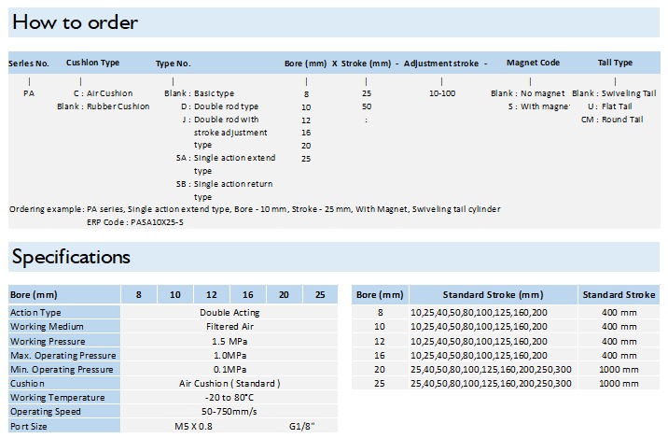The image size is (668, 438).
Task: Select the SA : Single action extend option
Action: pyautogui.click(x=226, y=158)
